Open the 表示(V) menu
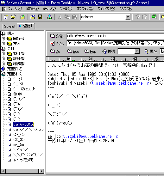This screenshot has height=176, width=164. coord(49,9)
